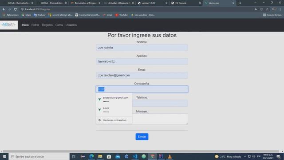
Task: Open the Traducir bookmark
Action: [39, 15]
